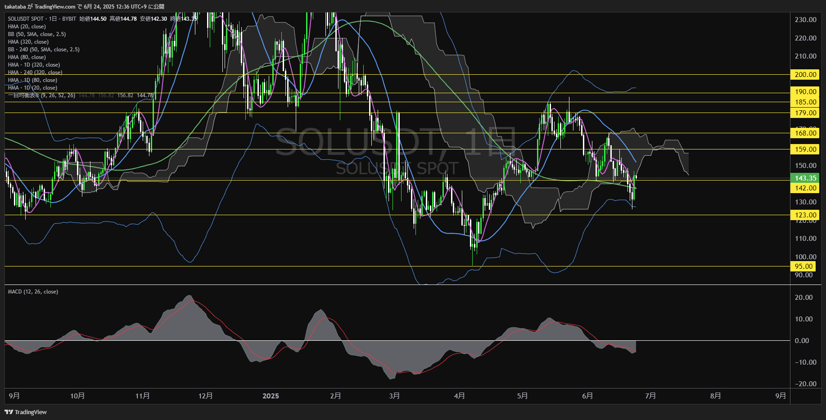Select the HMA (80, close) indicator legend
This screenshot has width=826, height=420.
coord(27,57)
